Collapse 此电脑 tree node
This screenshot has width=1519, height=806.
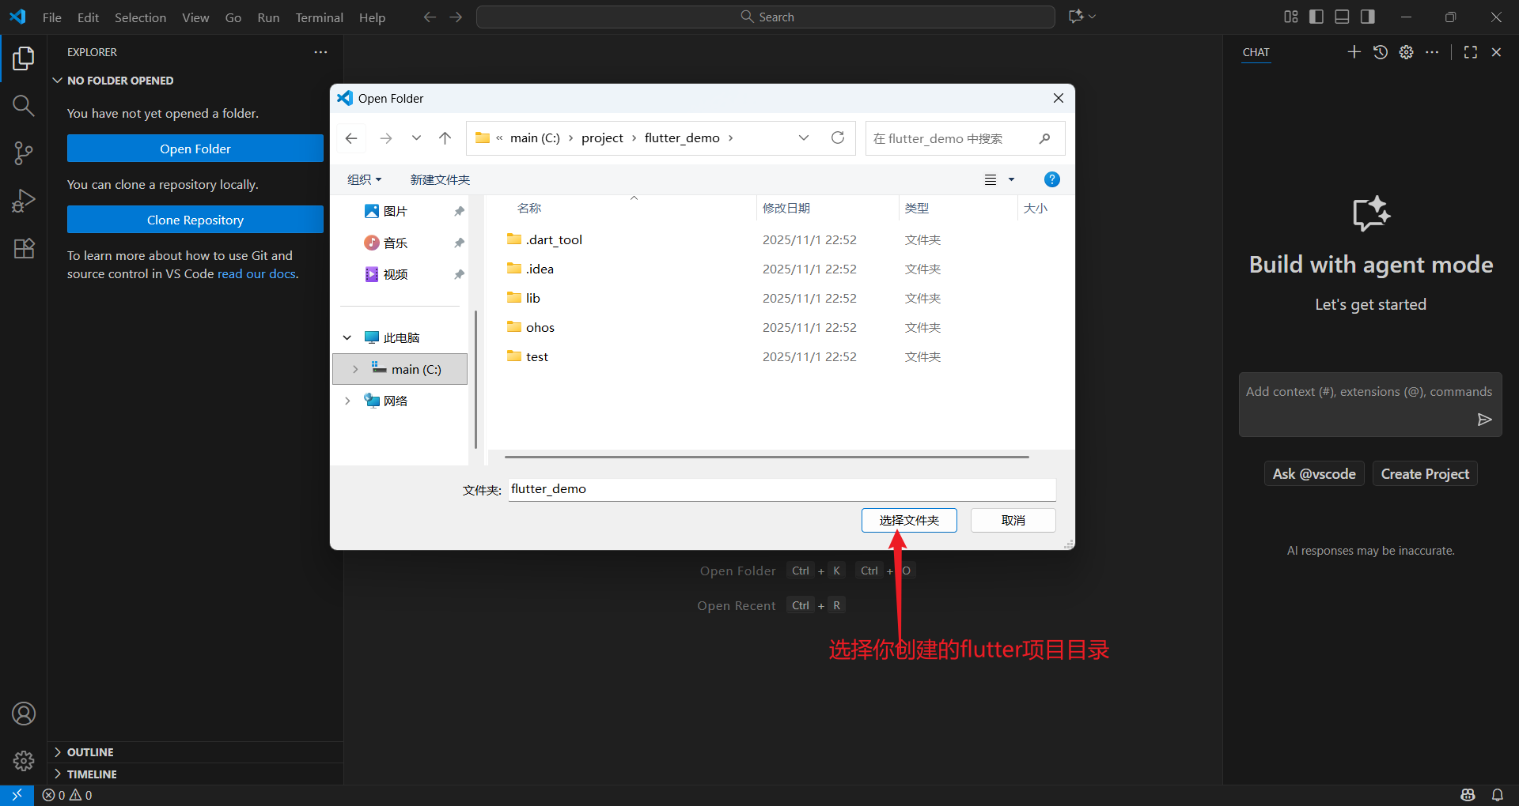click(x=347, y=337)
